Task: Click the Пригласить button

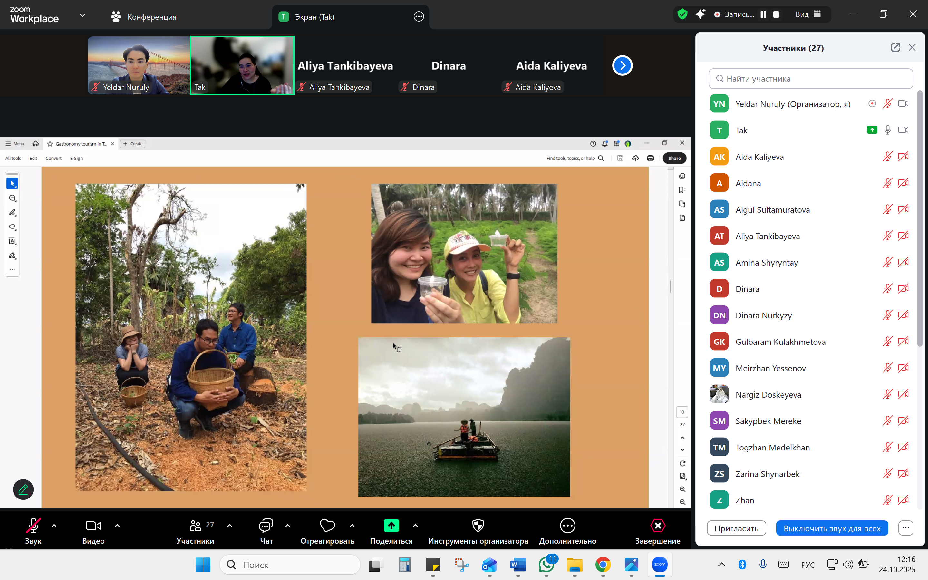Action: (736, 528)
